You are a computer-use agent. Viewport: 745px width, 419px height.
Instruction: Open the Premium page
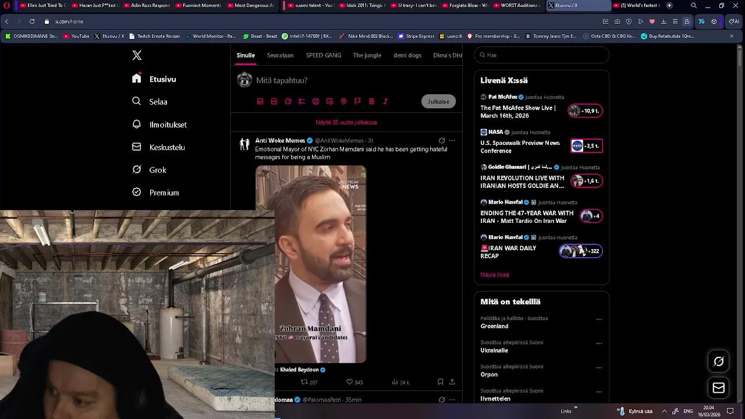click(x=155, y=193)
